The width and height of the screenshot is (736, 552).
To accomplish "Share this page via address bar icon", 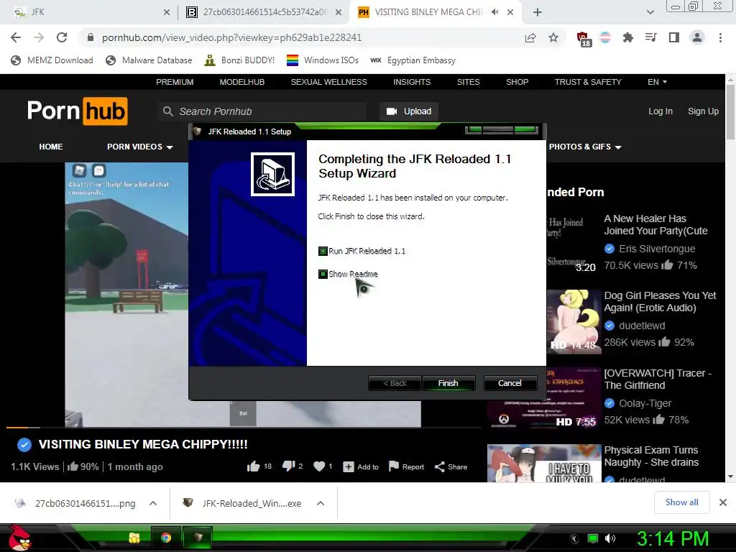I will click(x=530, y=37).
